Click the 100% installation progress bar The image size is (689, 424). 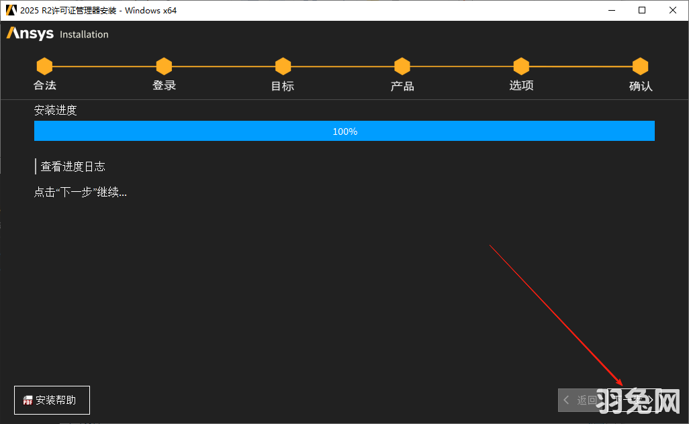[344, 131]
